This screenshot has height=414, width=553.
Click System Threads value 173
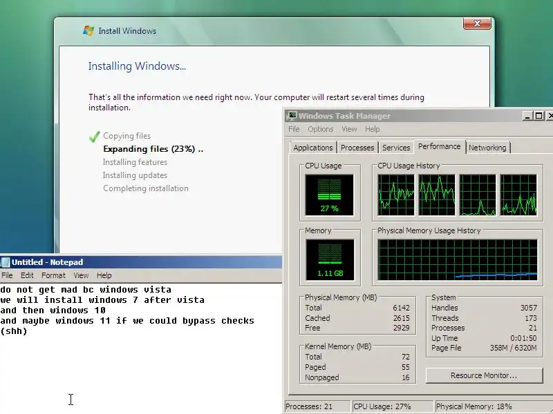(531, 318)
